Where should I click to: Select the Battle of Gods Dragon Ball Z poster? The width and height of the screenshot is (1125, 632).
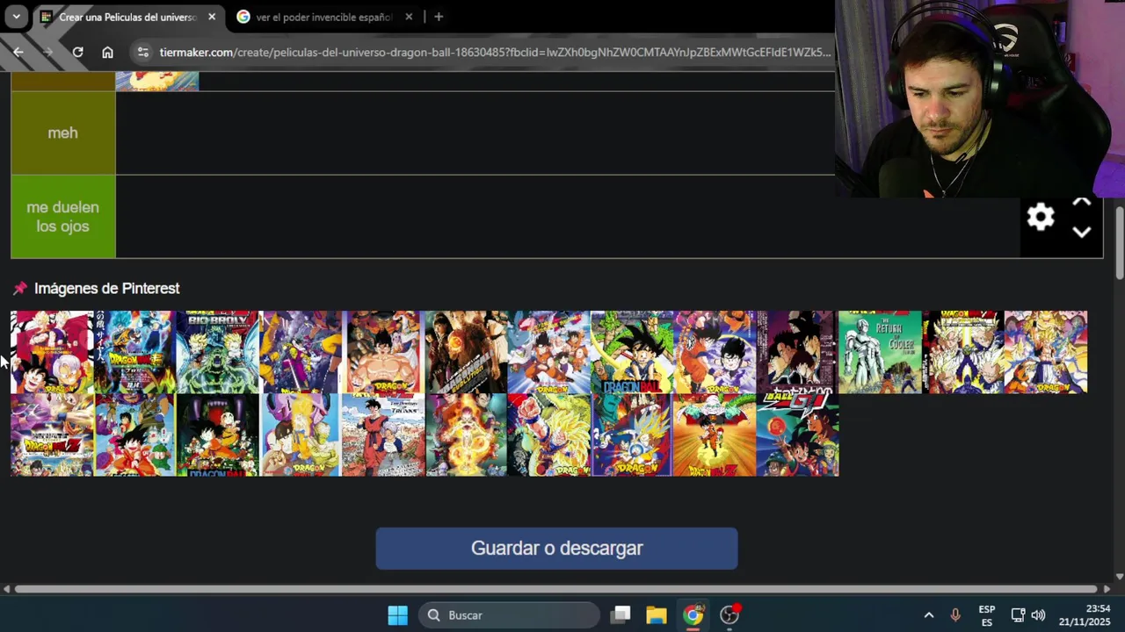[52, 434]
